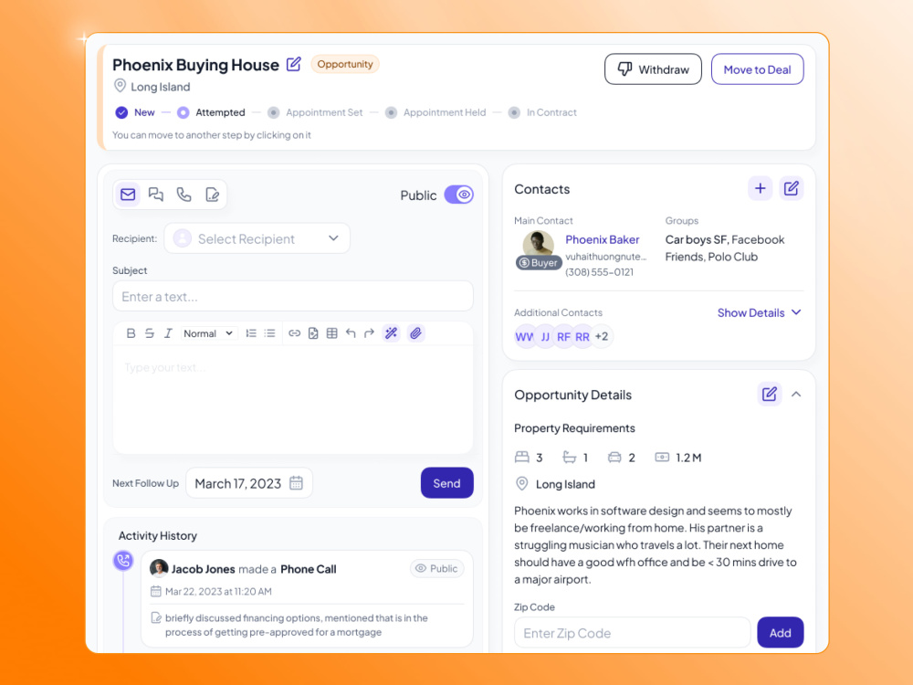Viewport: 913px width, 685px height.
Task: Click the 1.2M budget value
Action: (688, 458)
